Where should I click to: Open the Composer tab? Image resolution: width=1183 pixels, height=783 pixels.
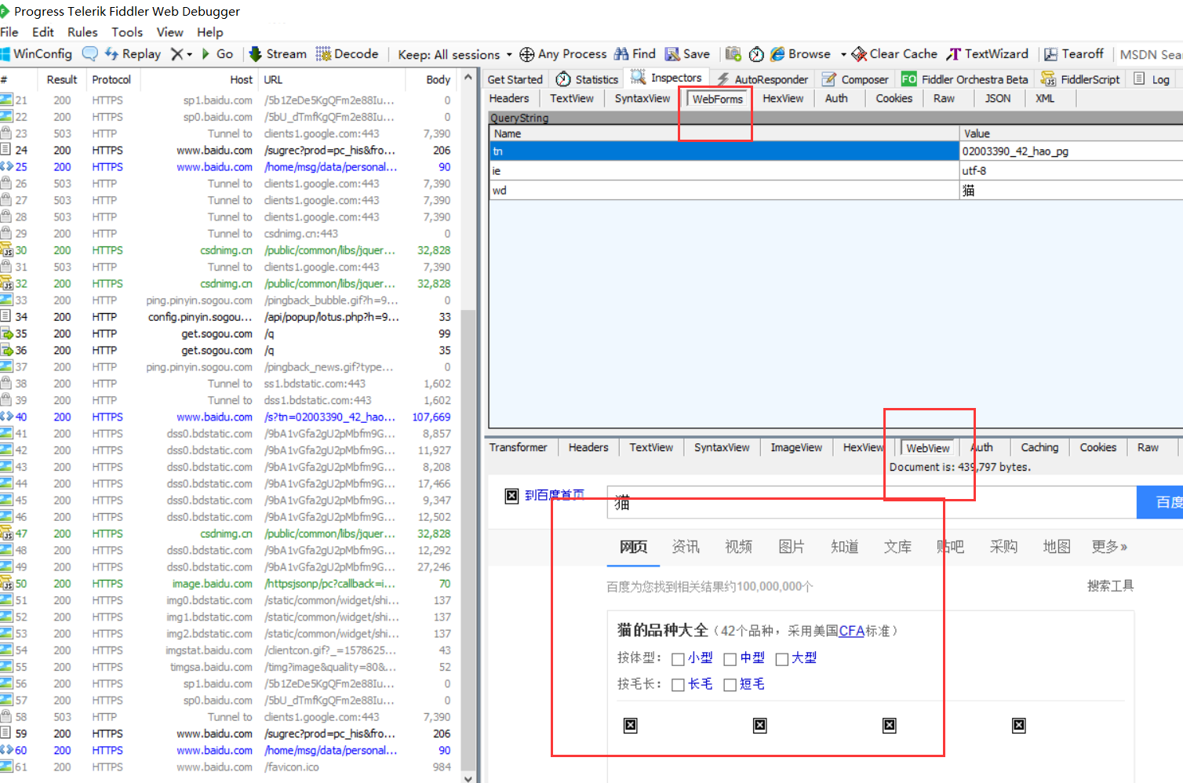coord(855,79)
